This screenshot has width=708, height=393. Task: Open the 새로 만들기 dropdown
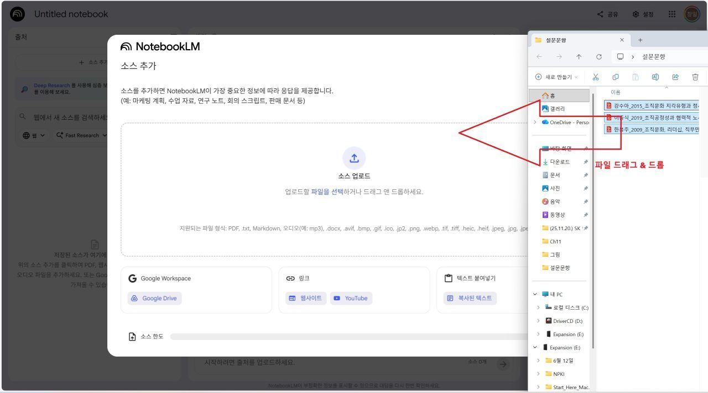coord(557,77)
